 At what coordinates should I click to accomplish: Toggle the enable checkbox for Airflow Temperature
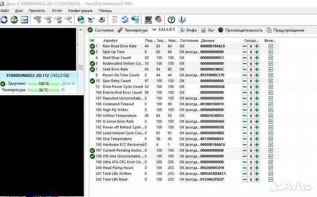click(271, 116)
